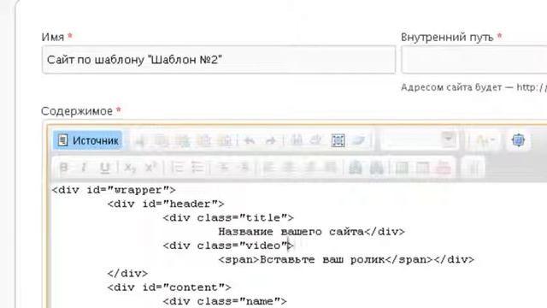Screen dimensions: 547x308
Task: Toggle Superscript formatting
Action: 150,168
